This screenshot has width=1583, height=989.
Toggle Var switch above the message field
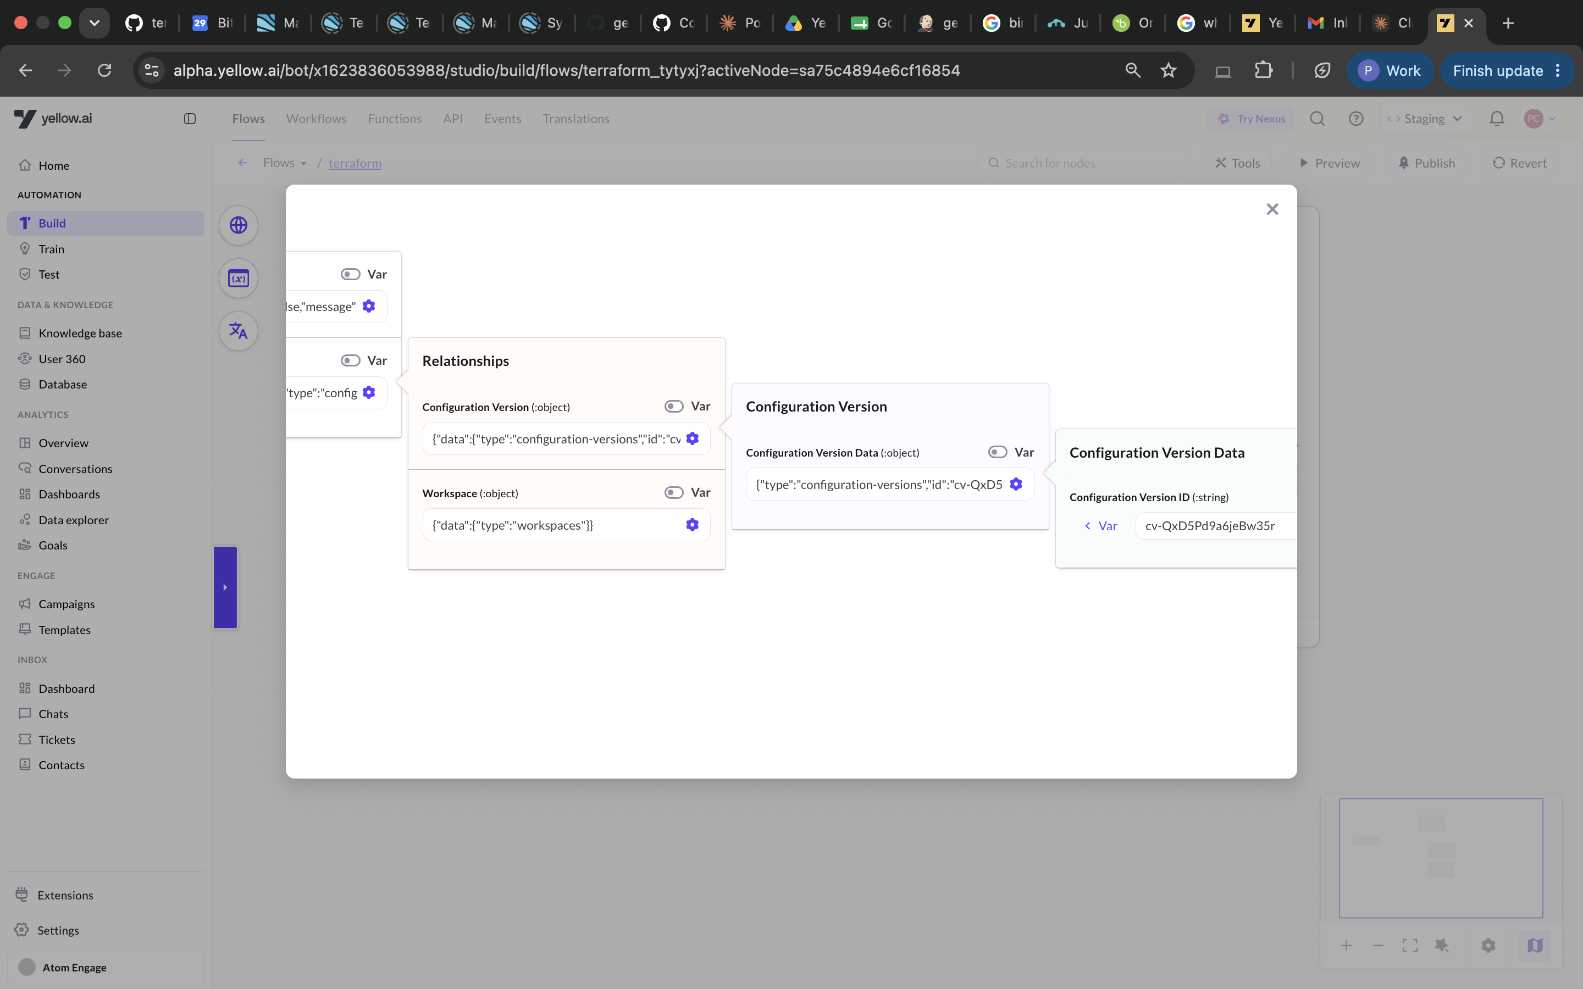coord(350,274)
